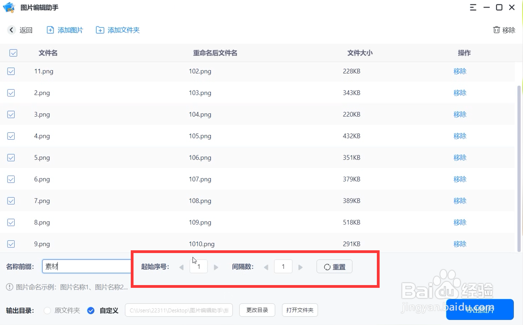Decrease 起始序号 with the left arrow

[181, 267]
